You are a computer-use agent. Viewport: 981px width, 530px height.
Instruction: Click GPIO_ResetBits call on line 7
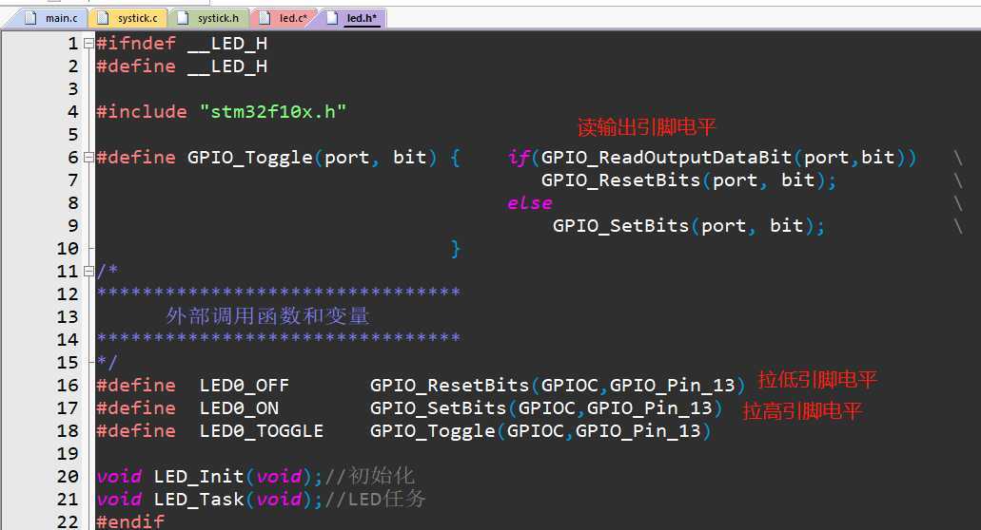tap(688, 180)
